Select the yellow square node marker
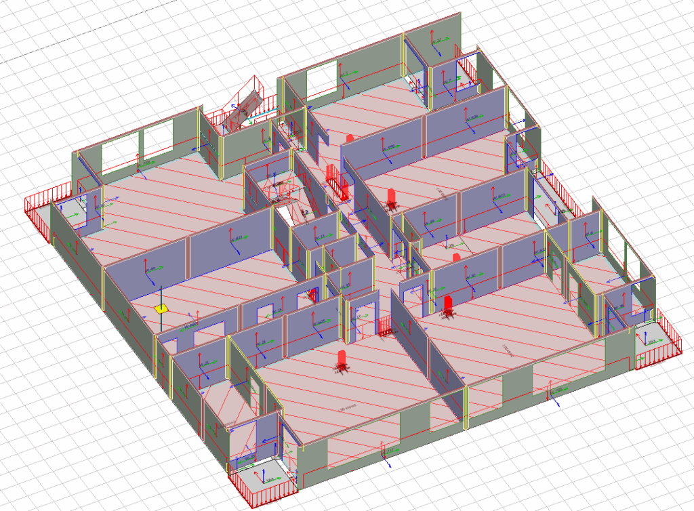 161,308
